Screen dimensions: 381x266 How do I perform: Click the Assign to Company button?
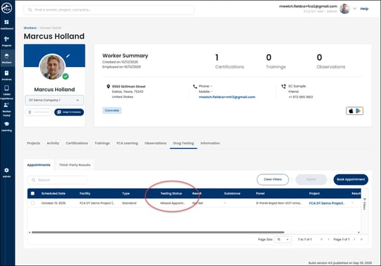(69, 112)
